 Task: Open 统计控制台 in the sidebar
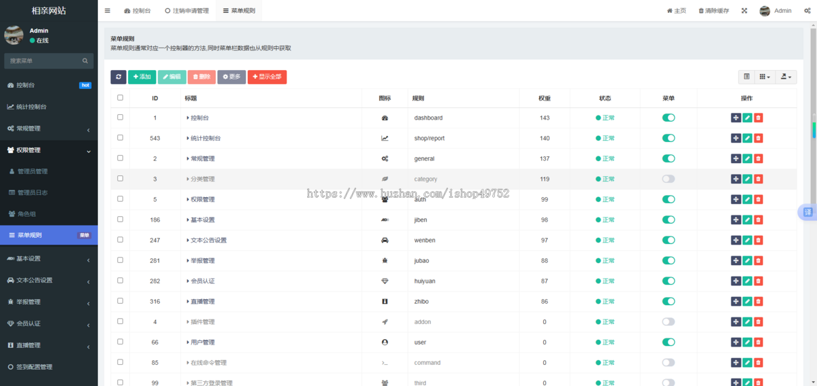click(49, 107)
